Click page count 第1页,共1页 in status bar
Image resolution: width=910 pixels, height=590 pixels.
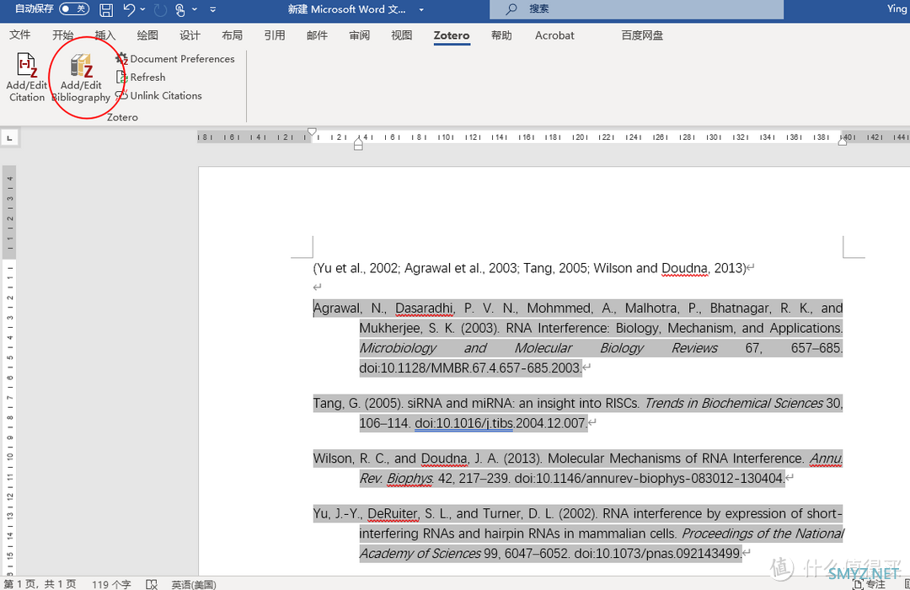click(x=40, y=584)
